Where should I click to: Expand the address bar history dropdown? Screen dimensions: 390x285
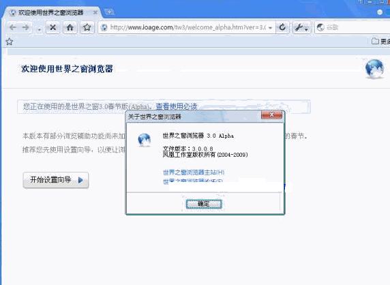pos(271,27)
